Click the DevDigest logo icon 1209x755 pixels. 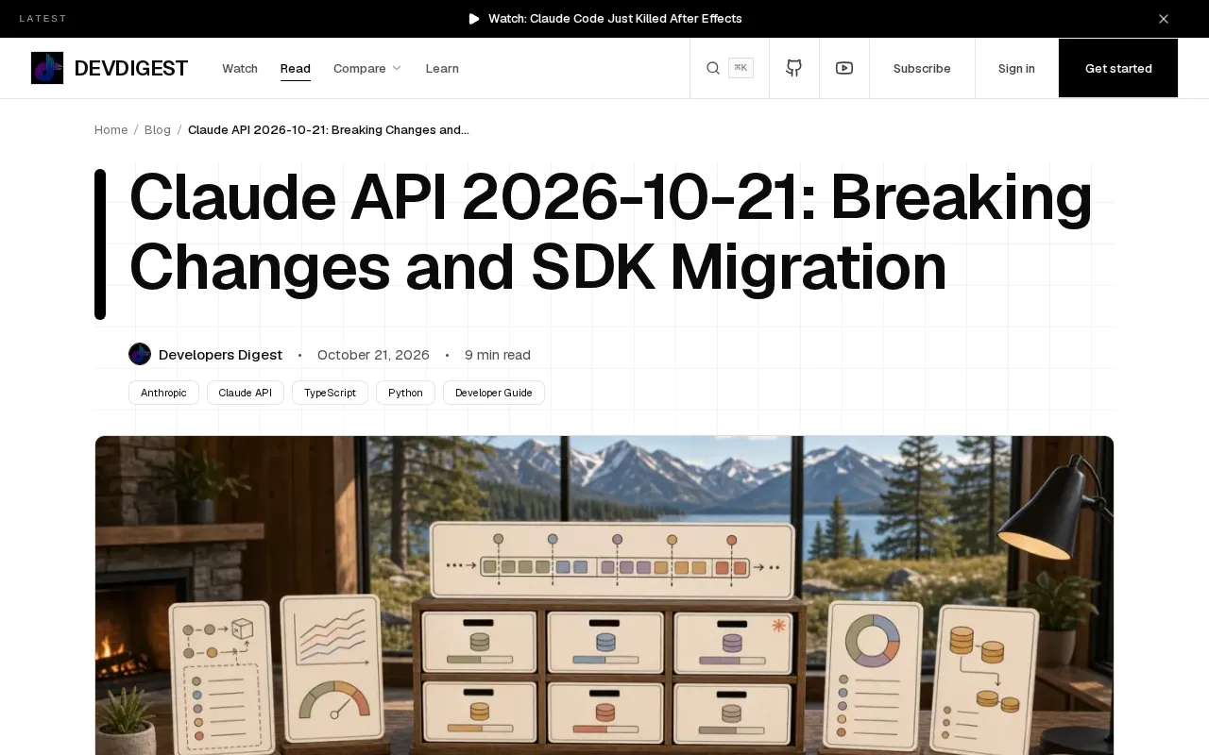pyautogui.click(x=47, y=68)
